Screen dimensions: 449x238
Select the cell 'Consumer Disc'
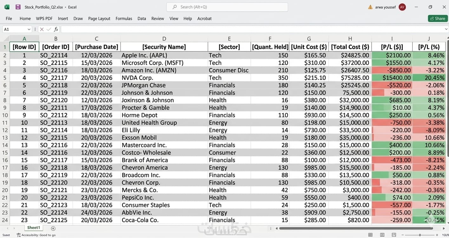(229, 70)
